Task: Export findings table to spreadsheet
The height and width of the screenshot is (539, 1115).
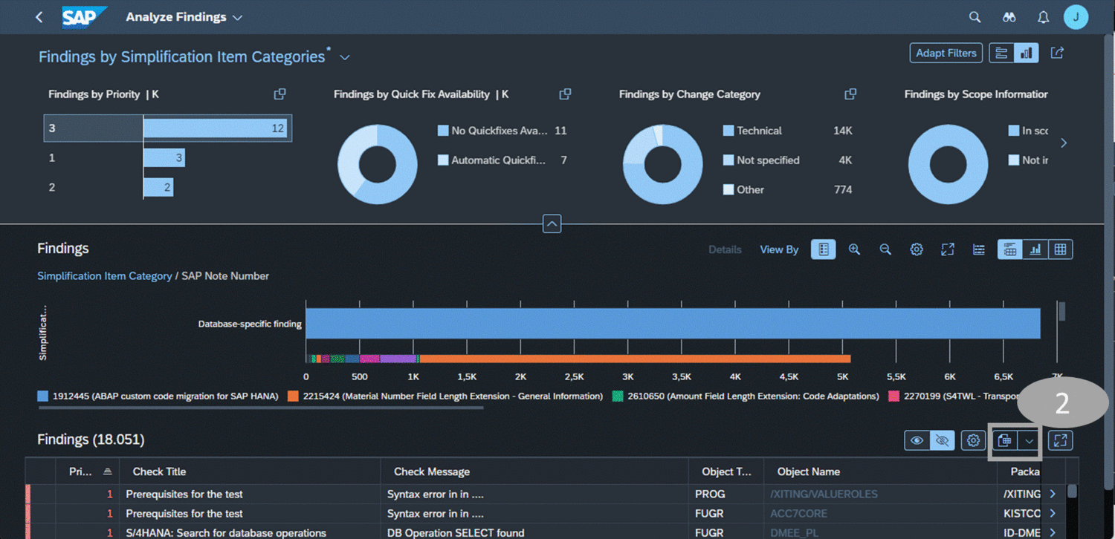Action: 1004,440
